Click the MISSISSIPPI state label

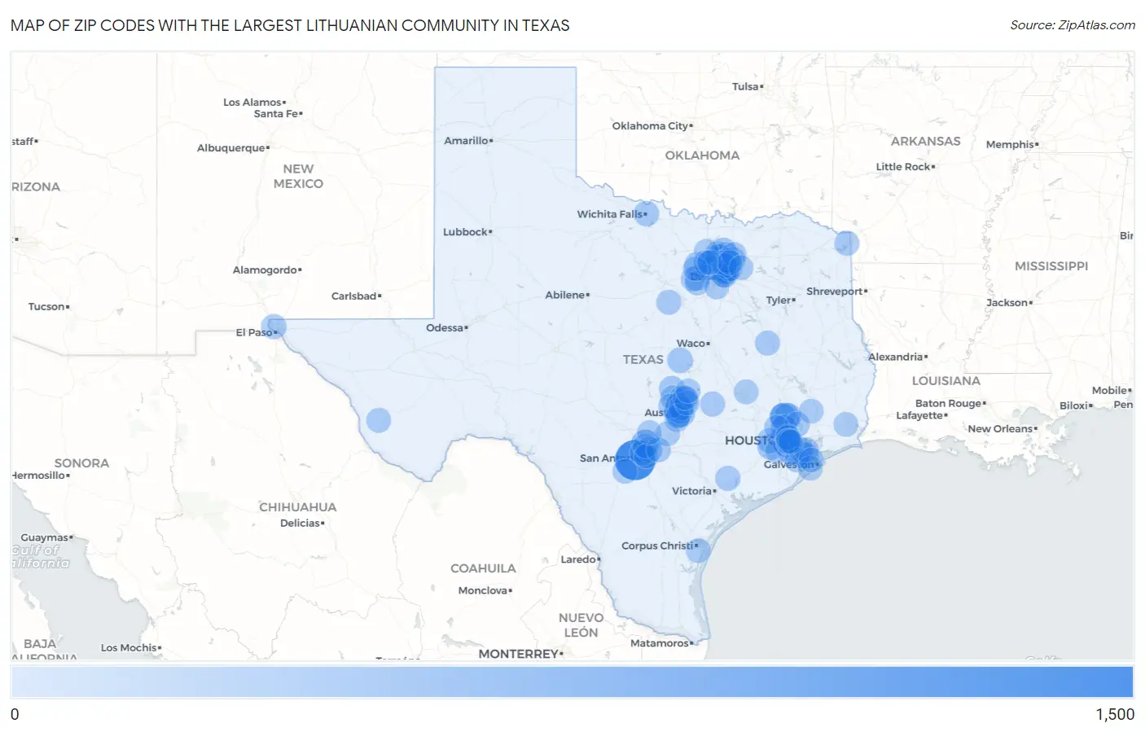point(1051,266)
